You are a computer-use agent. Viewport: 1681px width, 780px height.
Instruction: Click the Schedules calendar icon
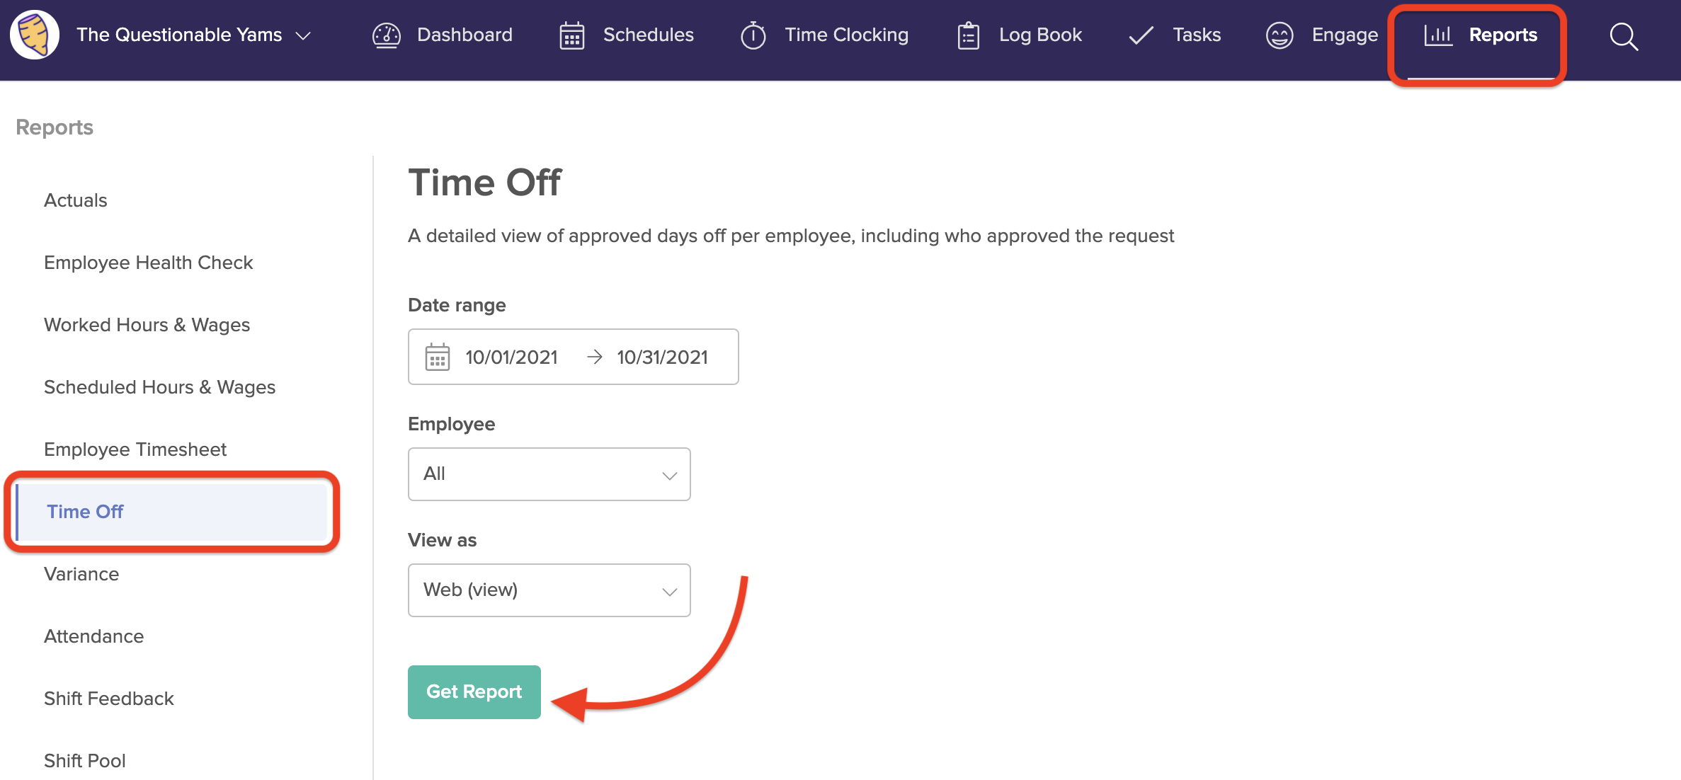click(571, 35)
